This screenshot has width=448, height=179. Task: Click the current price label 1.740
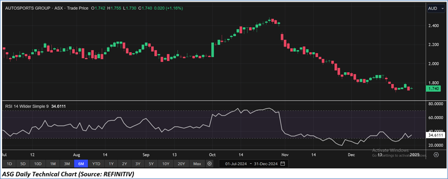(434, 89)
